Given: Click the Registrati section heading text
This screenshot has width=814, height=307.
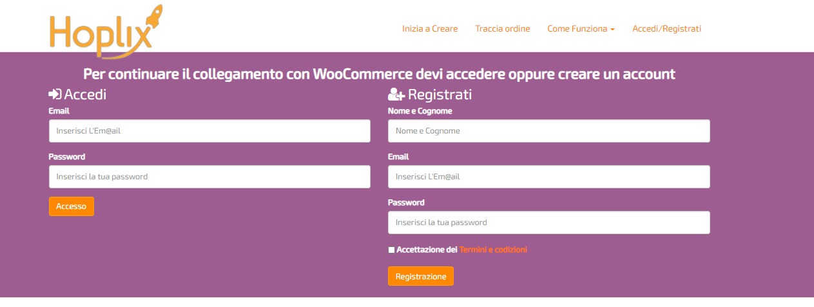Looking at the screenshot, I should (440, 95).
